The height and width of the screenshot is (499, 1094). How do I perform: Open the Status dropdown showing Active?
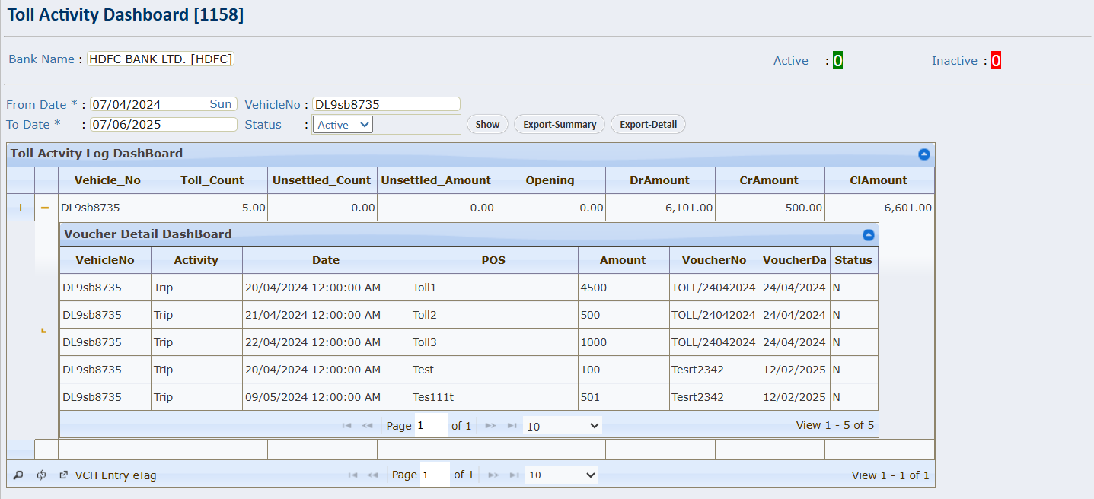[x=343, y=125]
